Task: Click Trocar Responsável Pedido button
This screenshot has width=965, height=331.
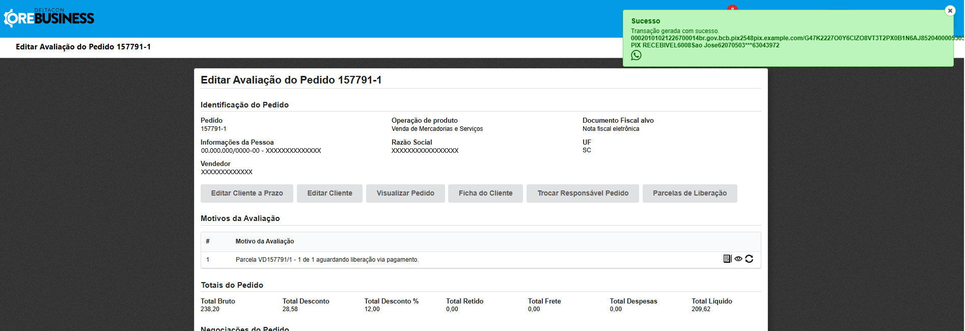Action: 583,194
